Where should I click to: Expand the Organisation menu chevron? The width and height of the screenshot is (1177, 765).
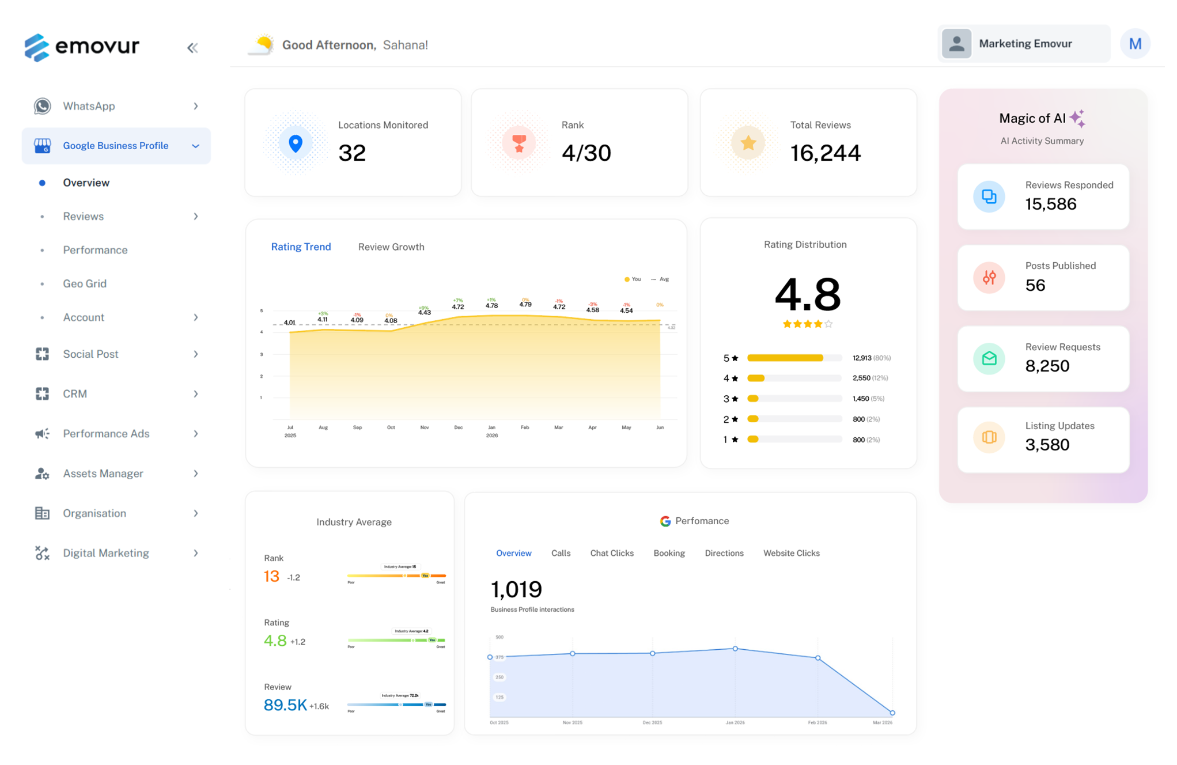(x=195, y=513)
